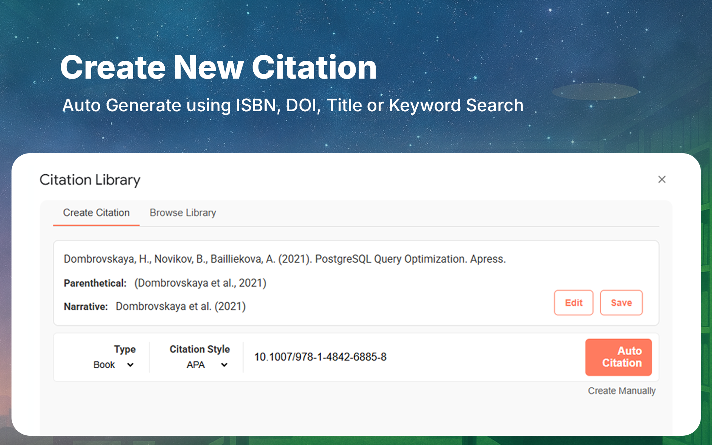
Task: Click the parenthetical citation text
Action: (x=200, y=283)
